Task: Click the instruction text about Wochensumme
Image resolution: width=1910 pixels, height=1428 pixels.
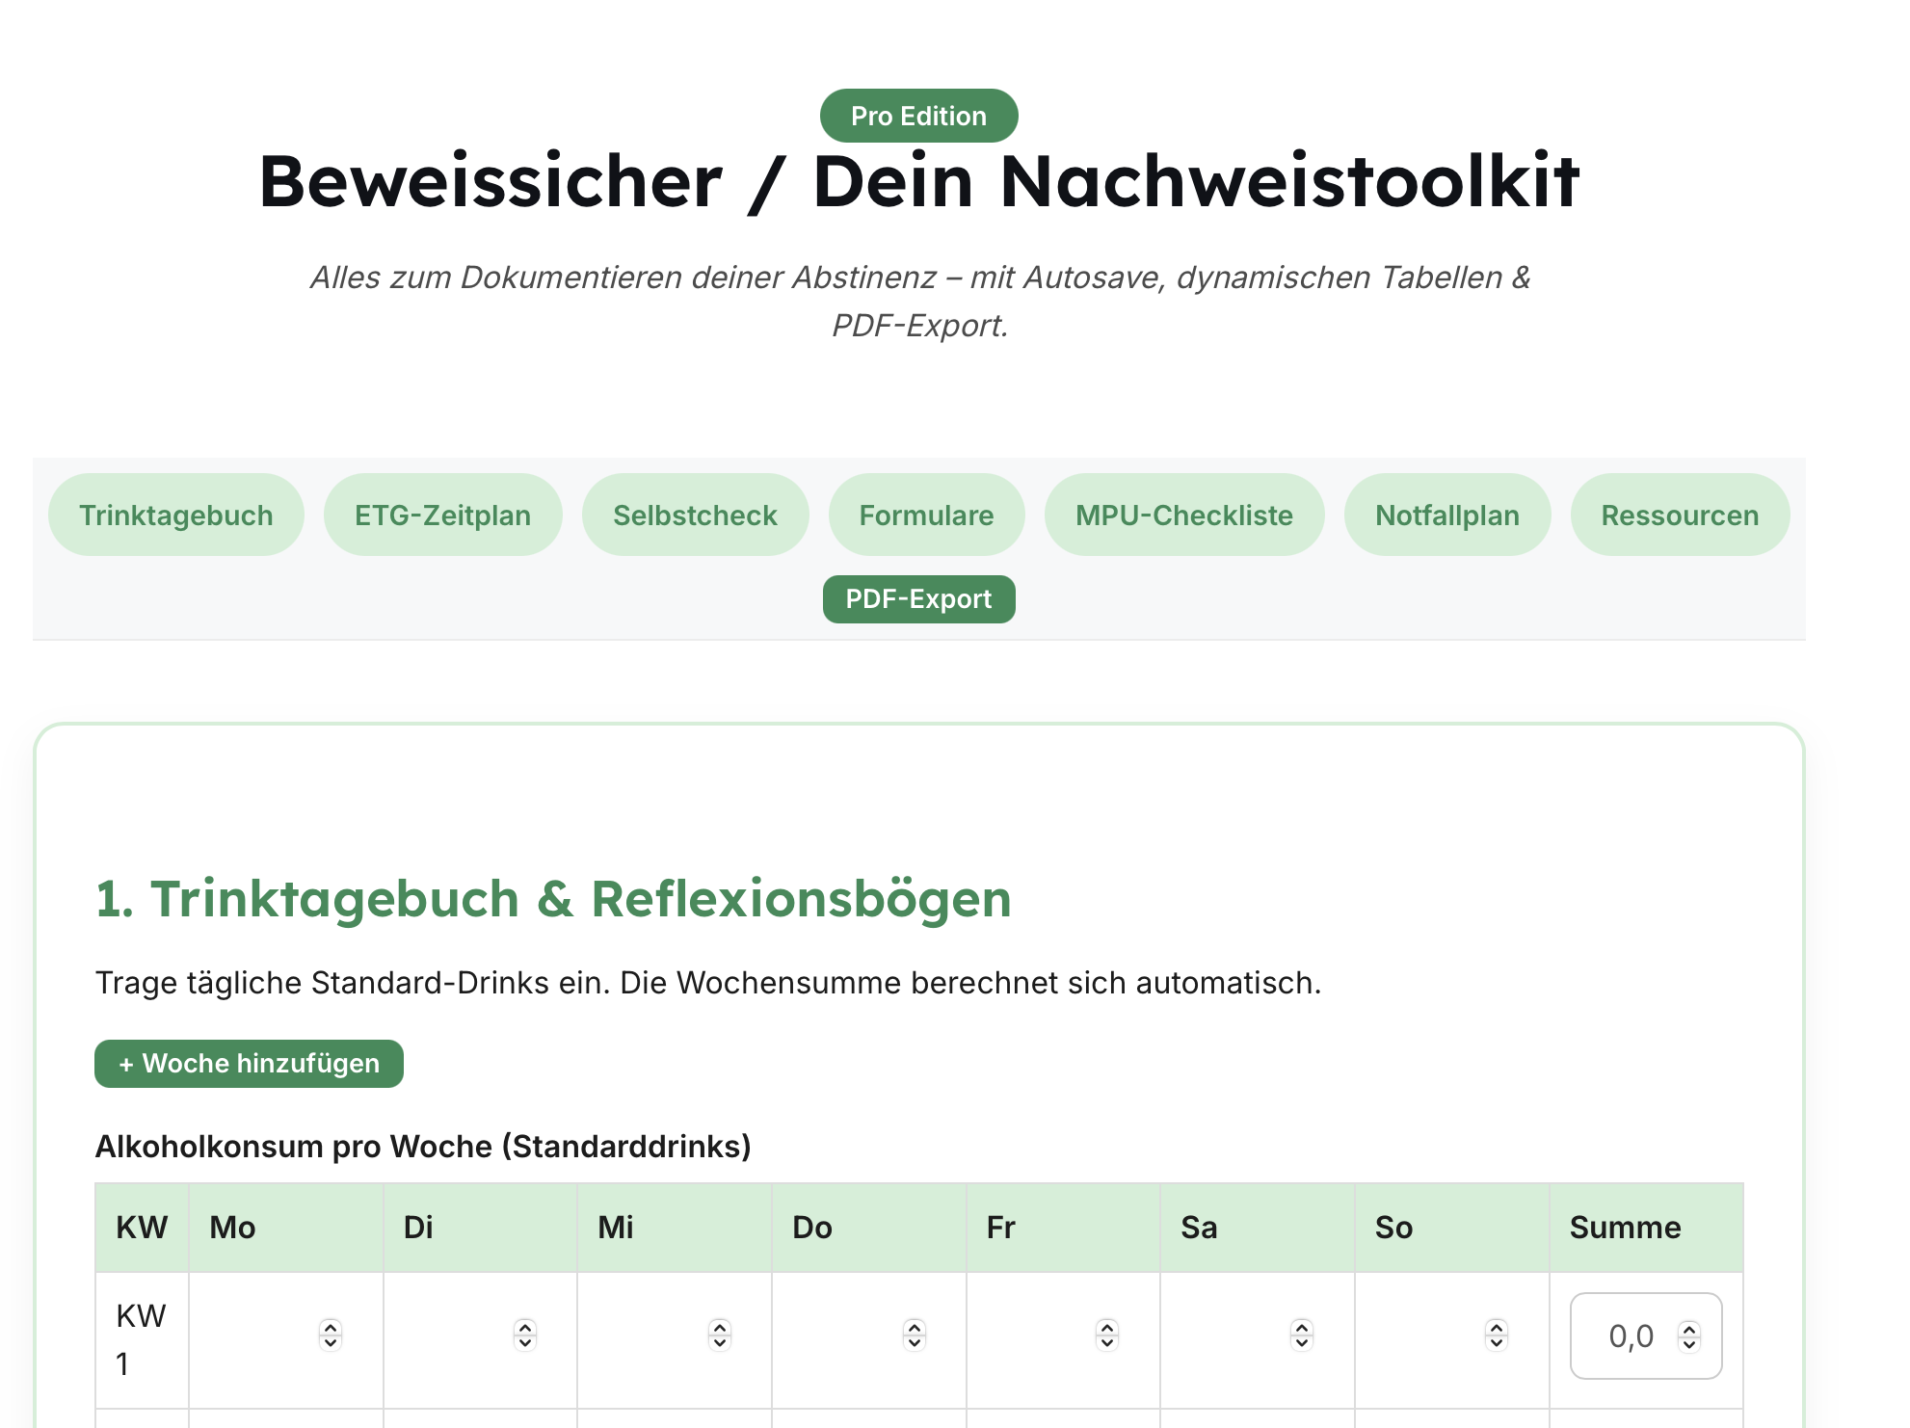Action: pos(708,983)
